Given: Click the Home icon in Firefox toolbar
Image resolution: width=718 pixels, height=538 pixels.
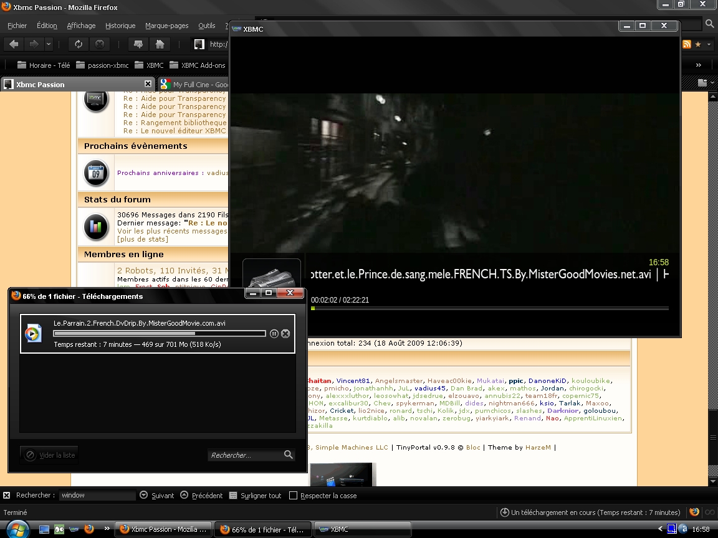Looking at the screenshot, I should [160, 44].
